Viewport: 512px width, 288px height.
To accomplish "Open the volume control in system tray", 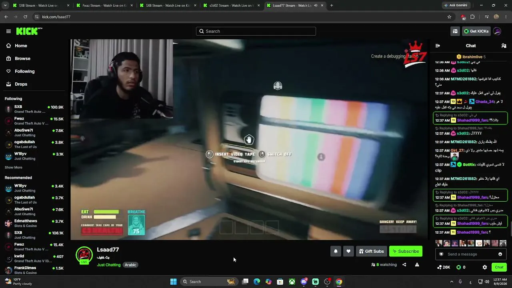I will [488, 282].
